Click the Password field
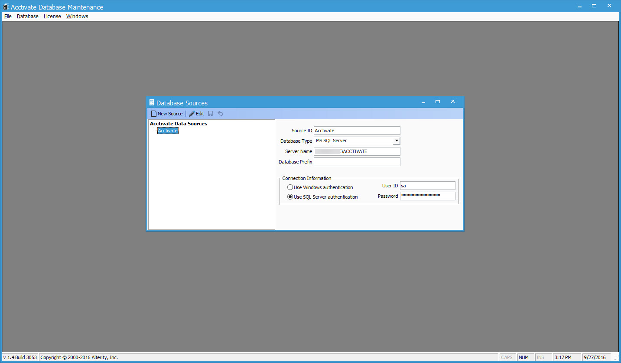The image size is (621, 363). pos(427,196)
